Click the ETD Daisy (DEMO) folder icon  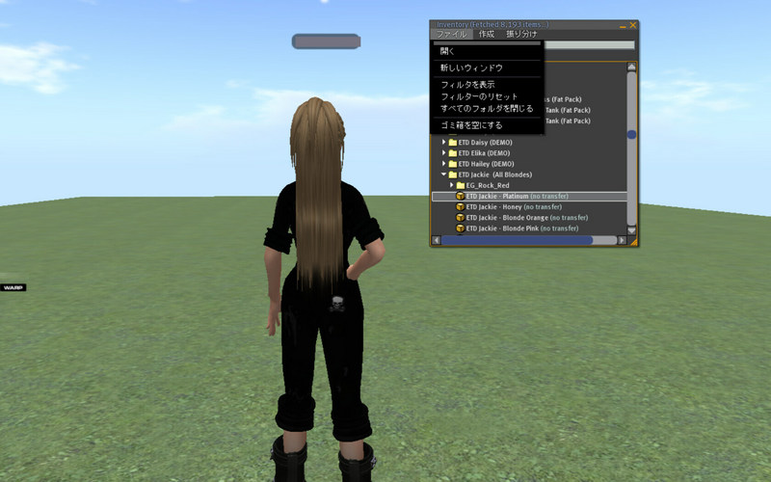pos(453,142)
